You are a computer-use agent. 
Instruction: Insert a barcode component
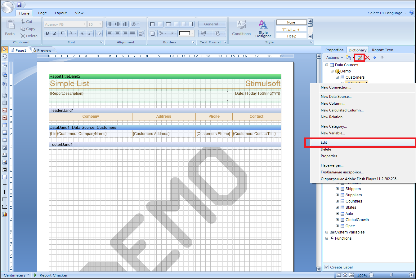click(5, 170)
